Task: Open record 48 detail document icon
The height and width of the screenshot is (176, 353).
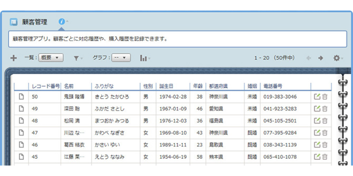Action: (x=21, y=121)
